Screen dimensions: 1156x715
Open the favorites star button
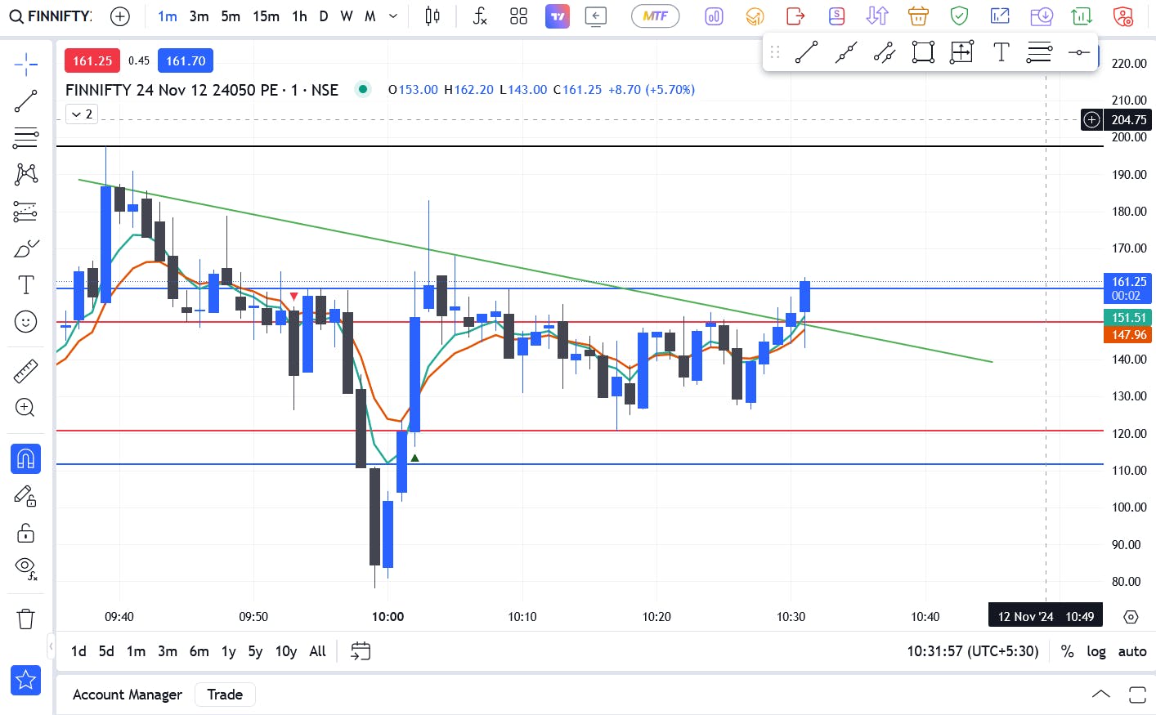[x=26, y=680]
